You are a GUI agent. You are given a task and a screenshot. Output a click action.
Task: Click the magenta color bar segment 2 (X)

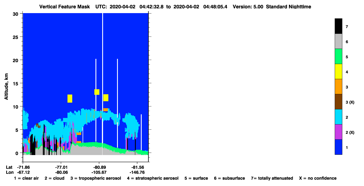coord(338,132)
